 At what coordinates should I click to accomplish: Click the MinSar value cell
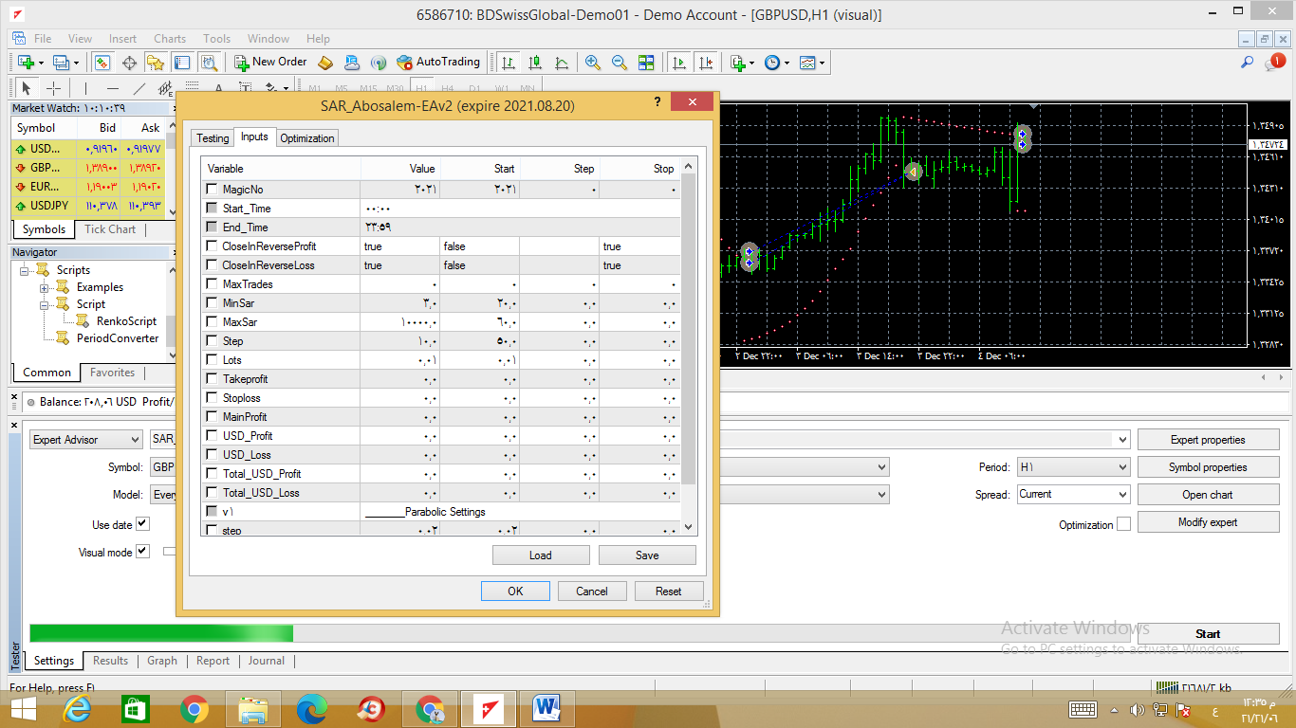400,303
